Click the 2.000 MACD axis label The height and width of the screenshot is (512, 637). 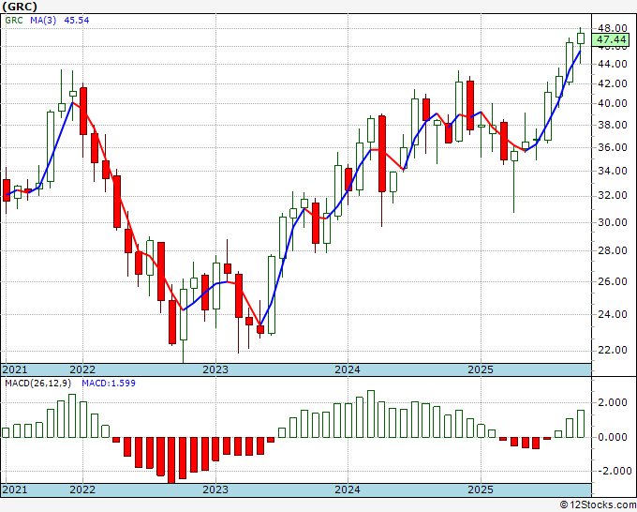[x=614, y=402]
